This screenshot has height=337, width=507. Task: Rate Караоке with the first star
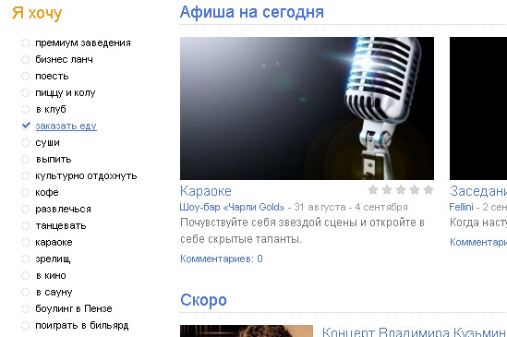[373, 190]
